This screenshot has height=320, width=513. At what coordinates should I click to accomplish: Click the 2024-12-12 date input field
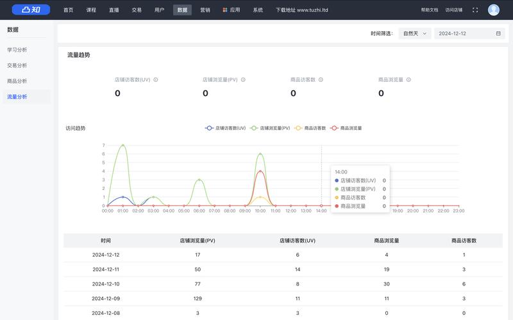pos(469,33)
